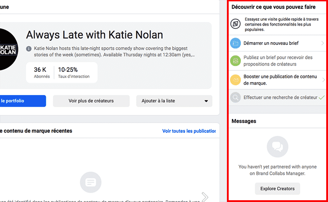
Task: Expand Démarrer un nouveau brief chevron
Action: tap(323, 43)
